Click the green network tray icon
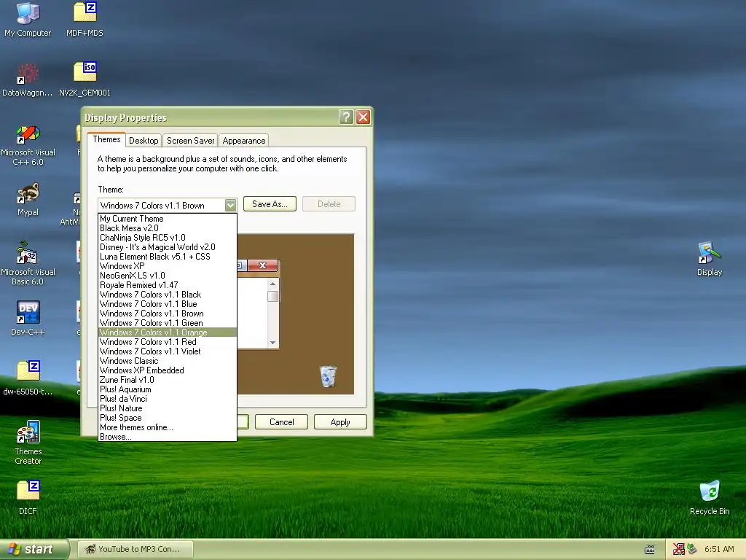The height and width of the screenshot is (560, 746). [x=692, y=550]
